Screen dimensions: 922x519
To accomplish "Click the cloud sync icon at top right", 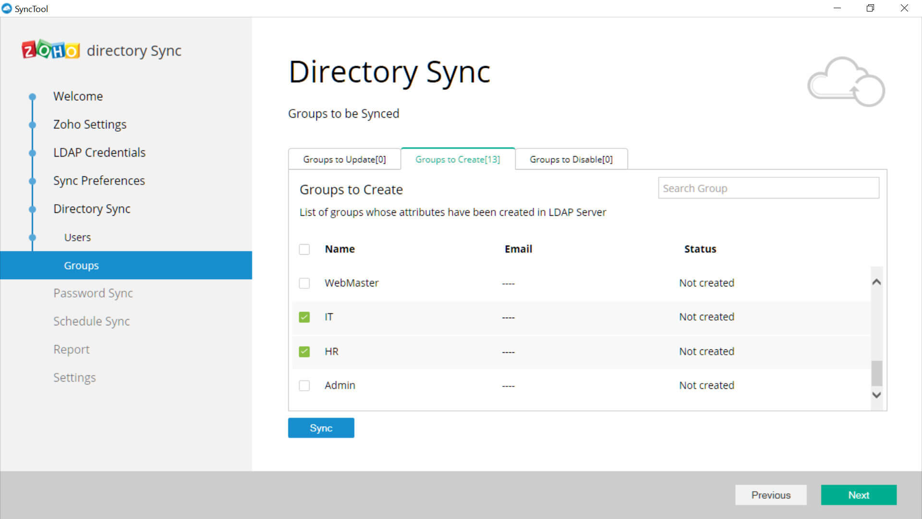I will [846, 82].
